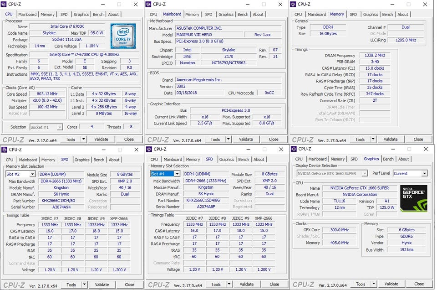Click the 'x8.0 (8.0 - 42.0)' multiplier value
The image size is (437, 290).
coord(47,100)
